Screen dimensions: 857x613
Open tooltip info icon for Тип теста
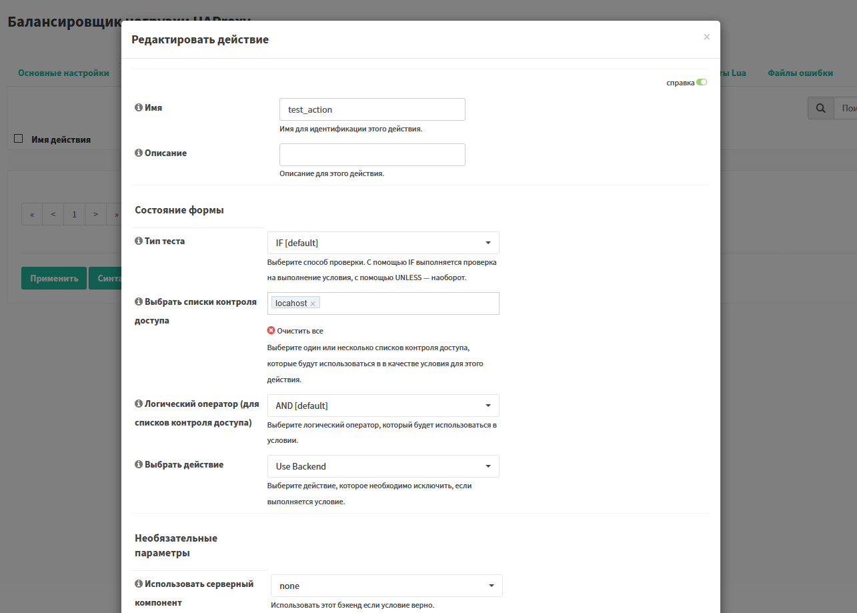point(139,240)
